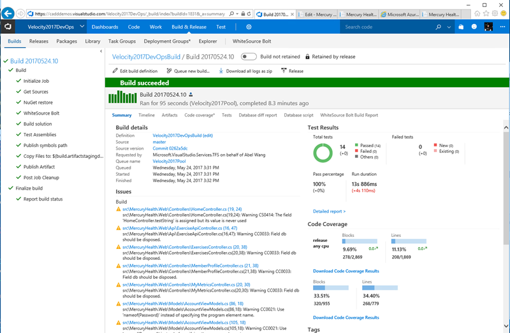Viewport: 510px width, 333px height.
Task: Click the warning icon for HomeController.cs issue
Action: [x=119, y=209]
